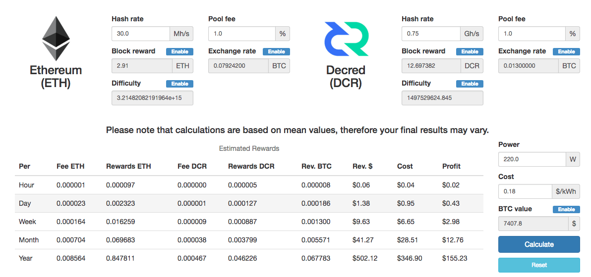Screen dimensions: 591x277
Task: Click the W unit label beside Power
Action: tap(573, 159)
